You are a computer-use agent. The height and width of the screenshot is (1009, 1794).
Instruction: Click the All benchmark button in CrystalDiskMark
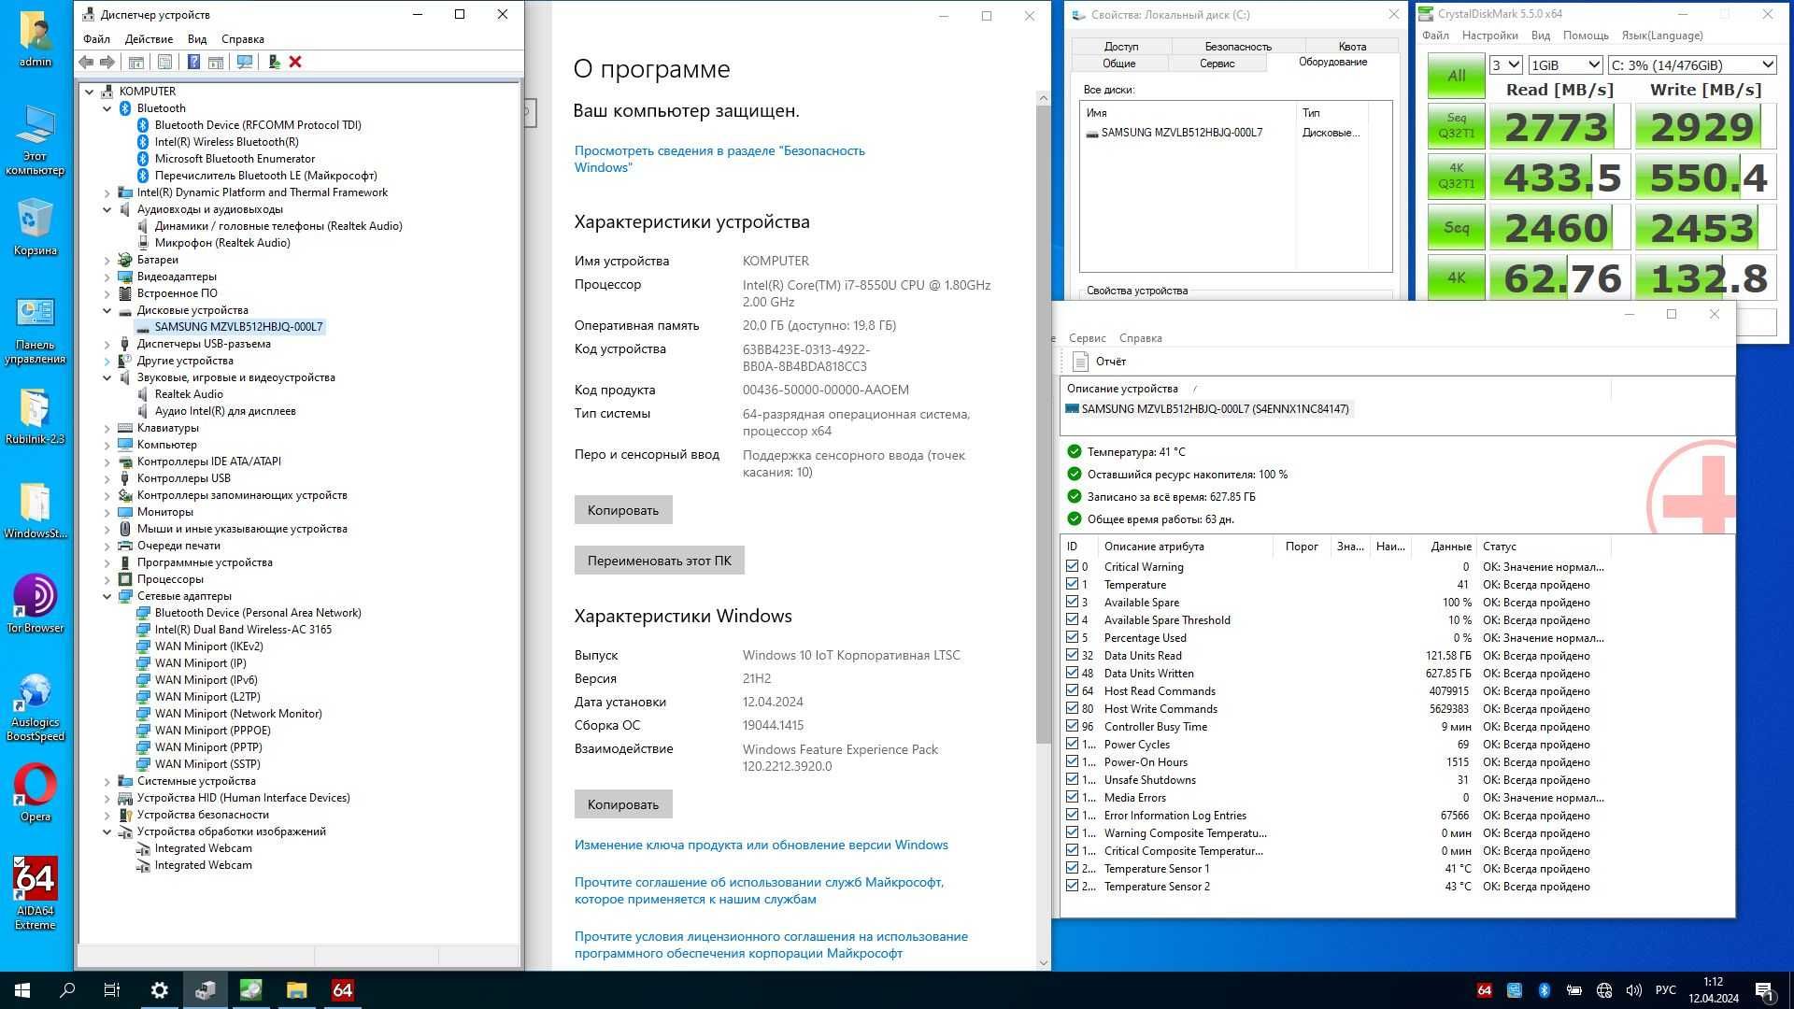coord(1456,76)
